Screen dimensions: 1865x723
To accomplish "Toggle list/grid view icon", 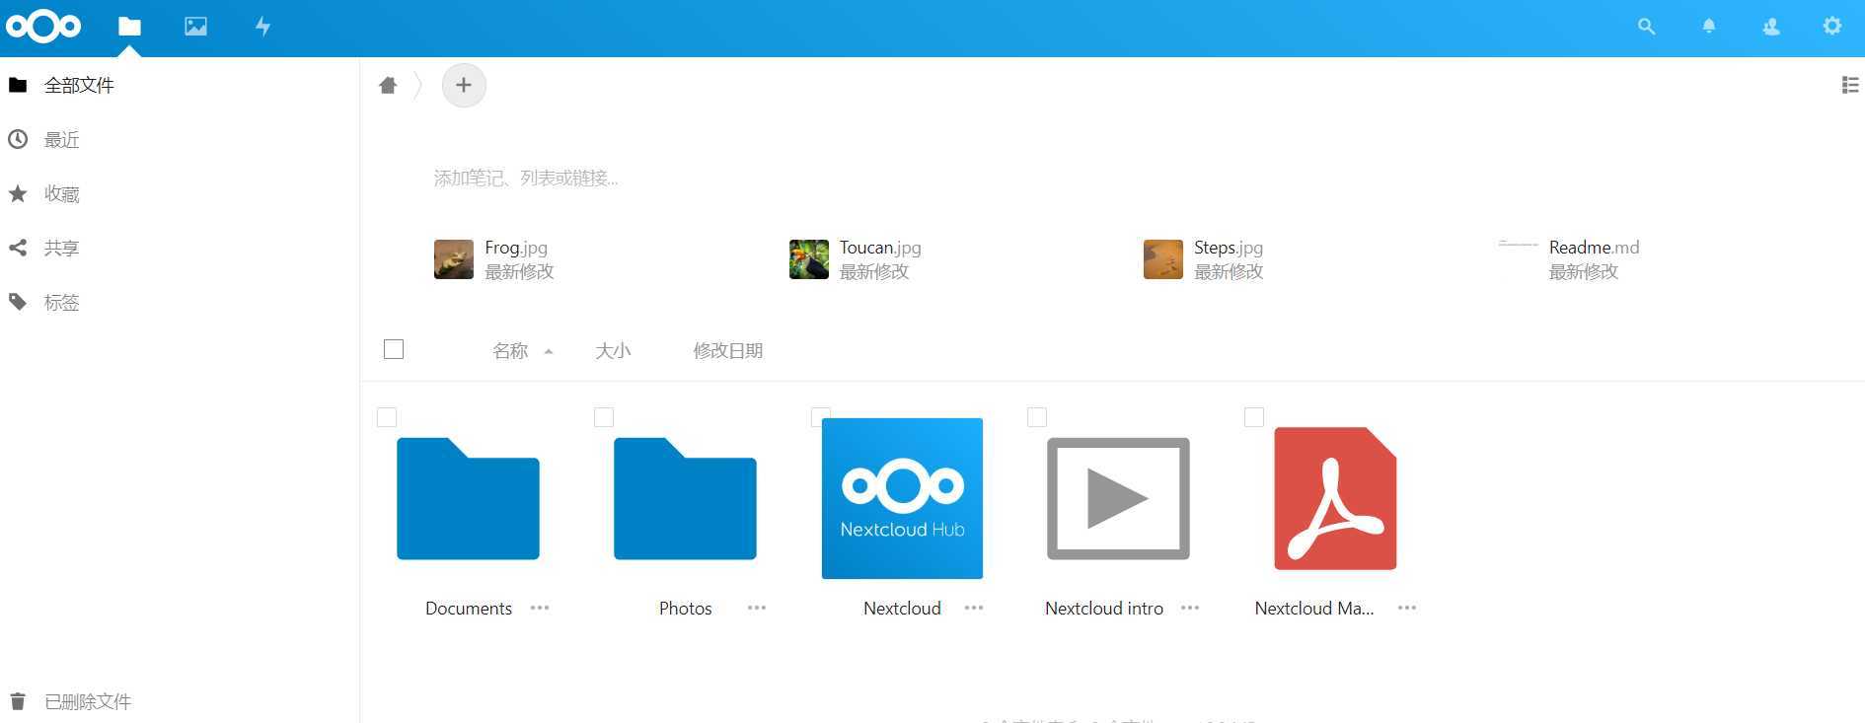I will [1850, 85].
